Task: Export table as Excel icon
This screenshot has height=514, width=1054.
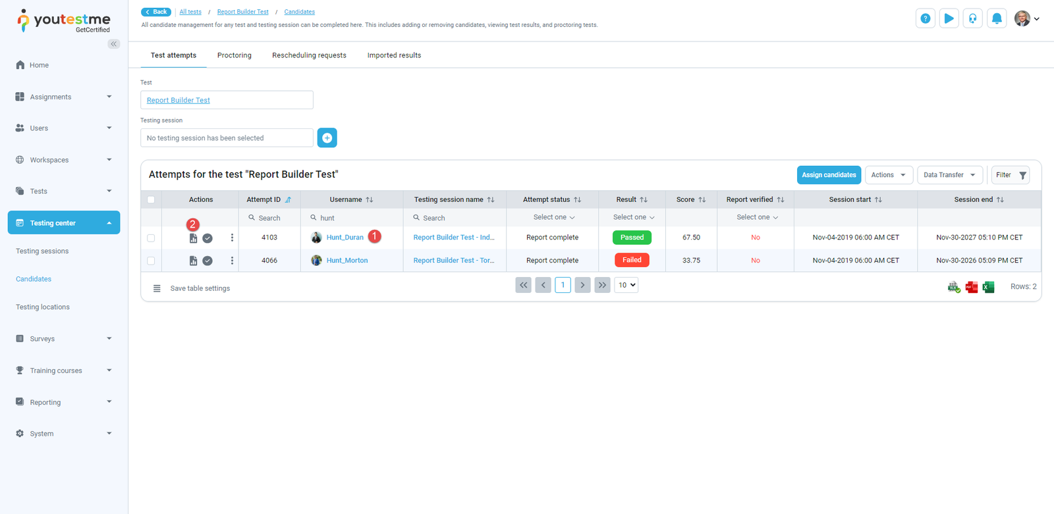Action: pos(988,287)
